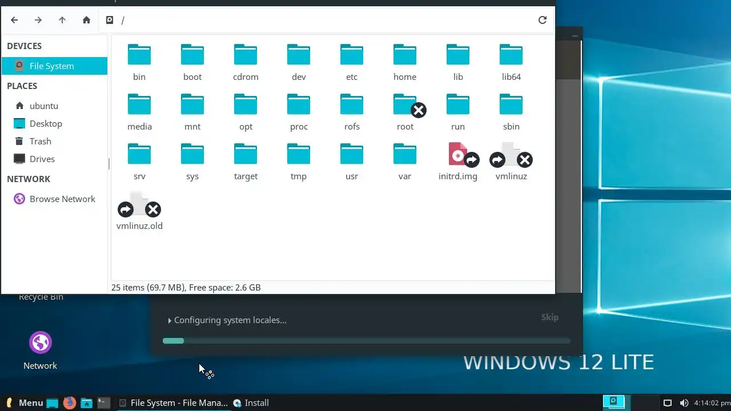The height and width of the screenshot is (411, 731).
Task: Select Browse Network in sidebar
Action: 54,199
